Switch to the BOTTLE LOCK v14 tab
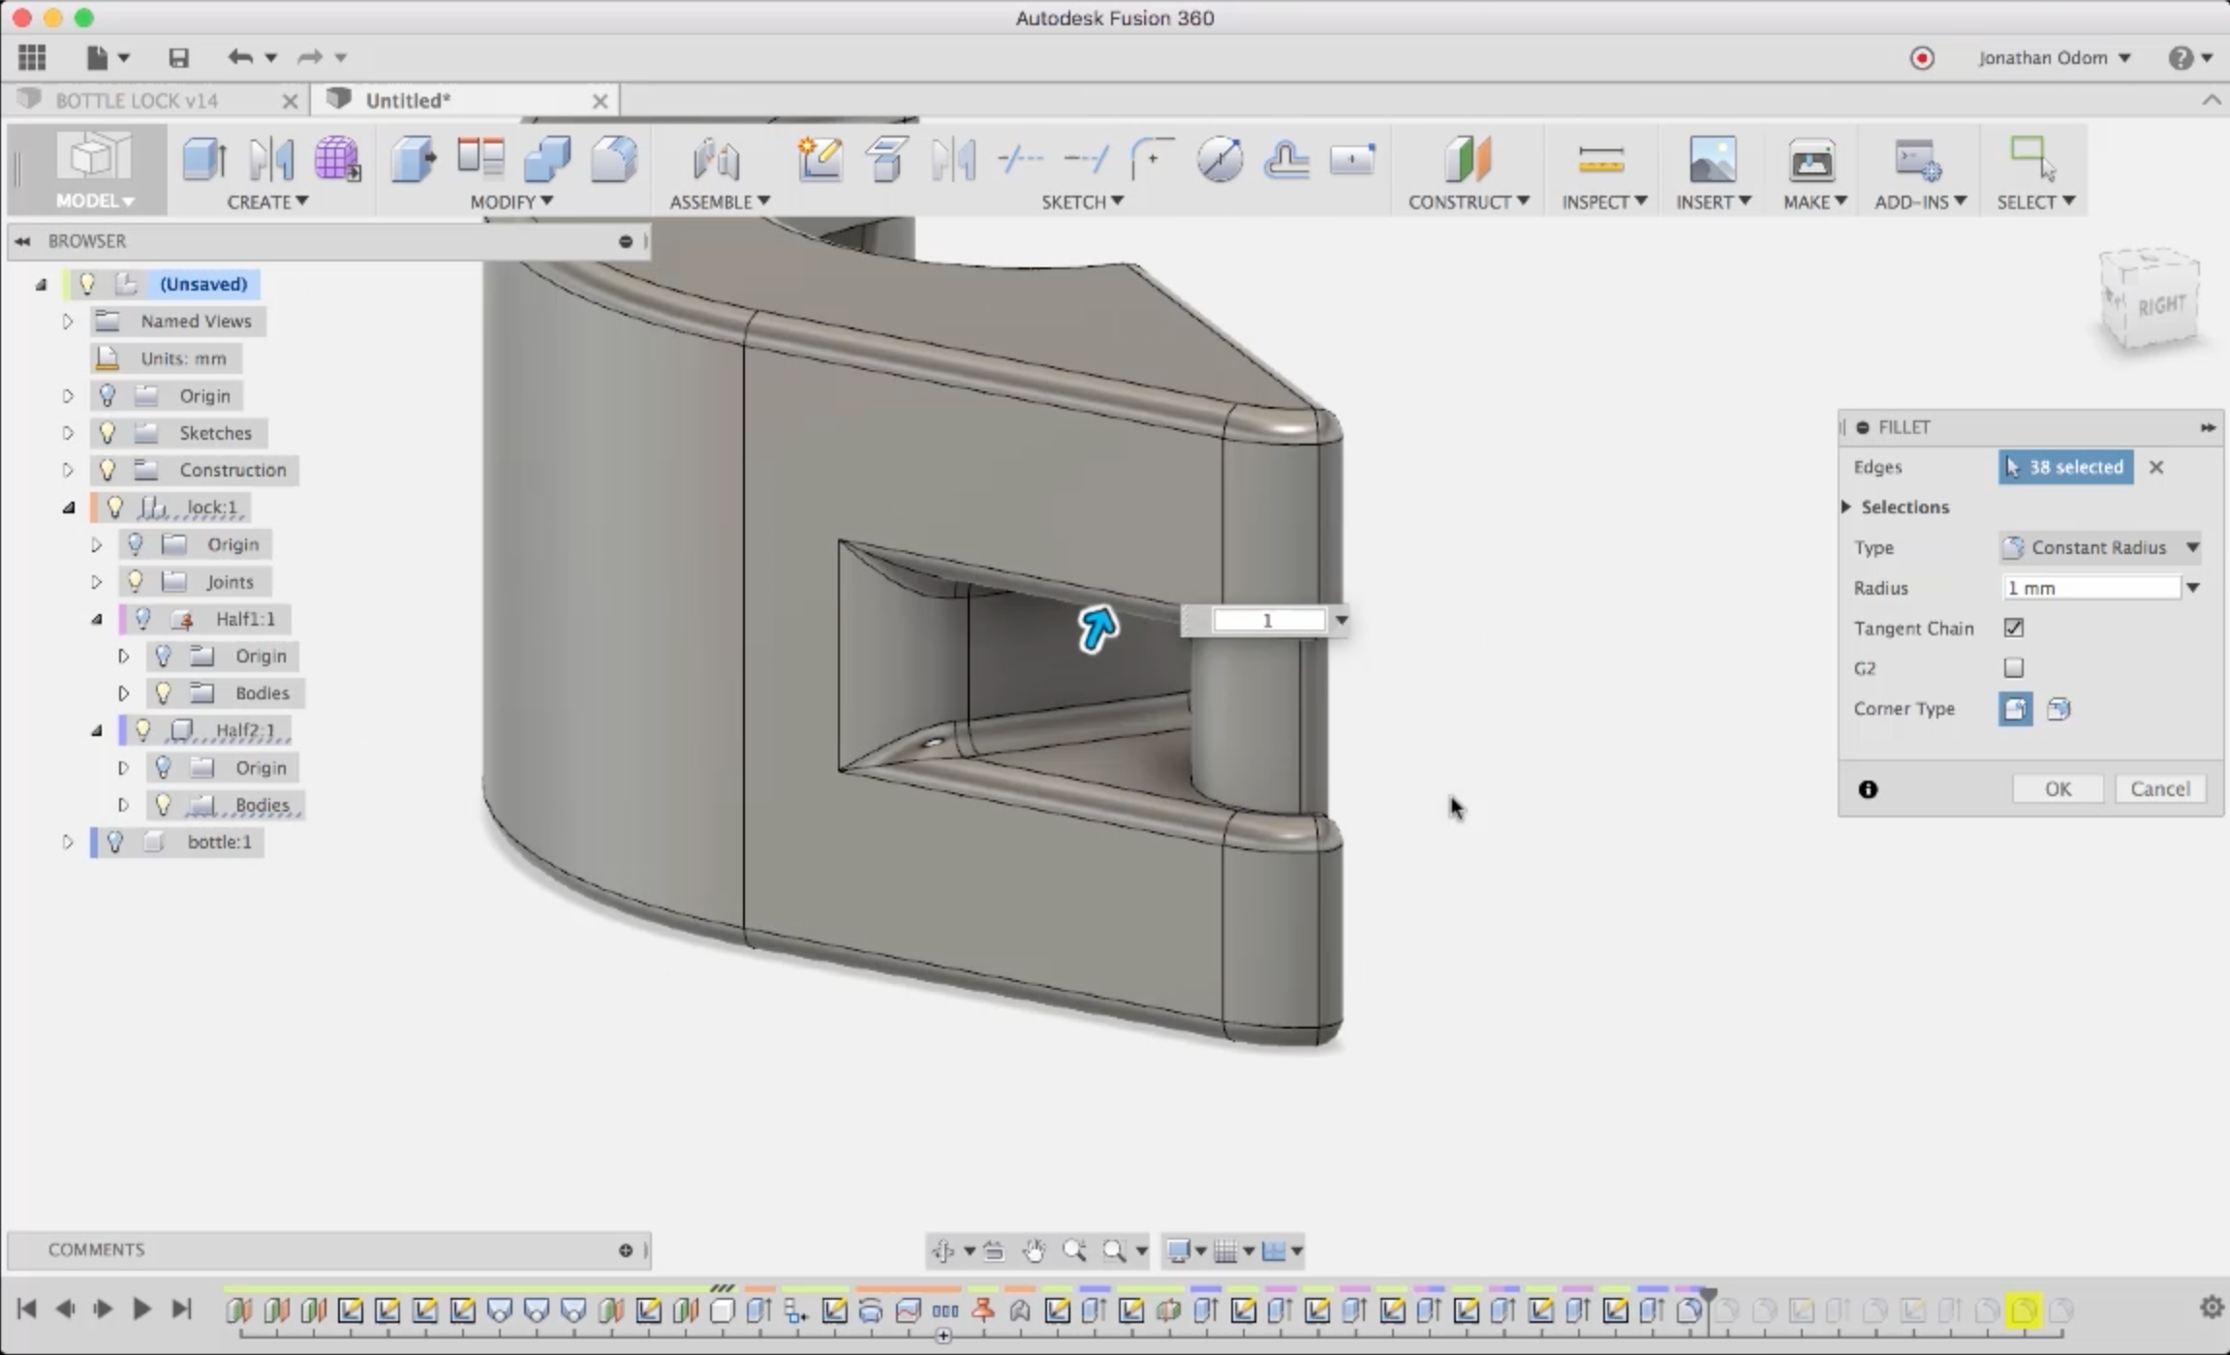Viewport: 2230px width, 1355px height. (x=137, y=101)
